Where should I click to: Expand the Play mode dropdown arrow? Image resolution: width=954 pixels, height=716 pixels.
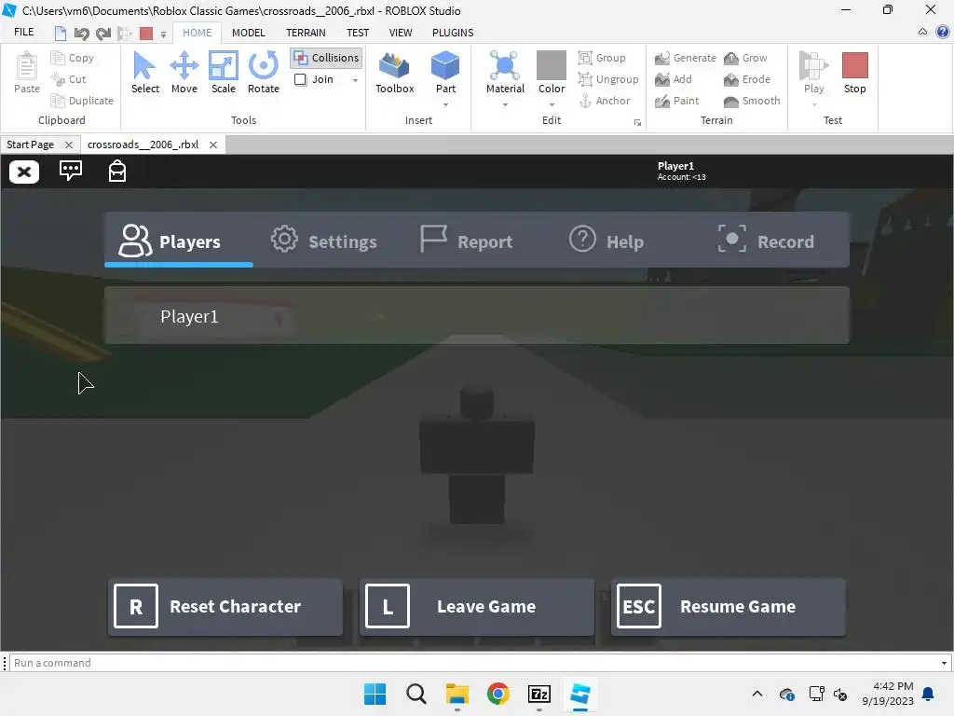(814, 104)
